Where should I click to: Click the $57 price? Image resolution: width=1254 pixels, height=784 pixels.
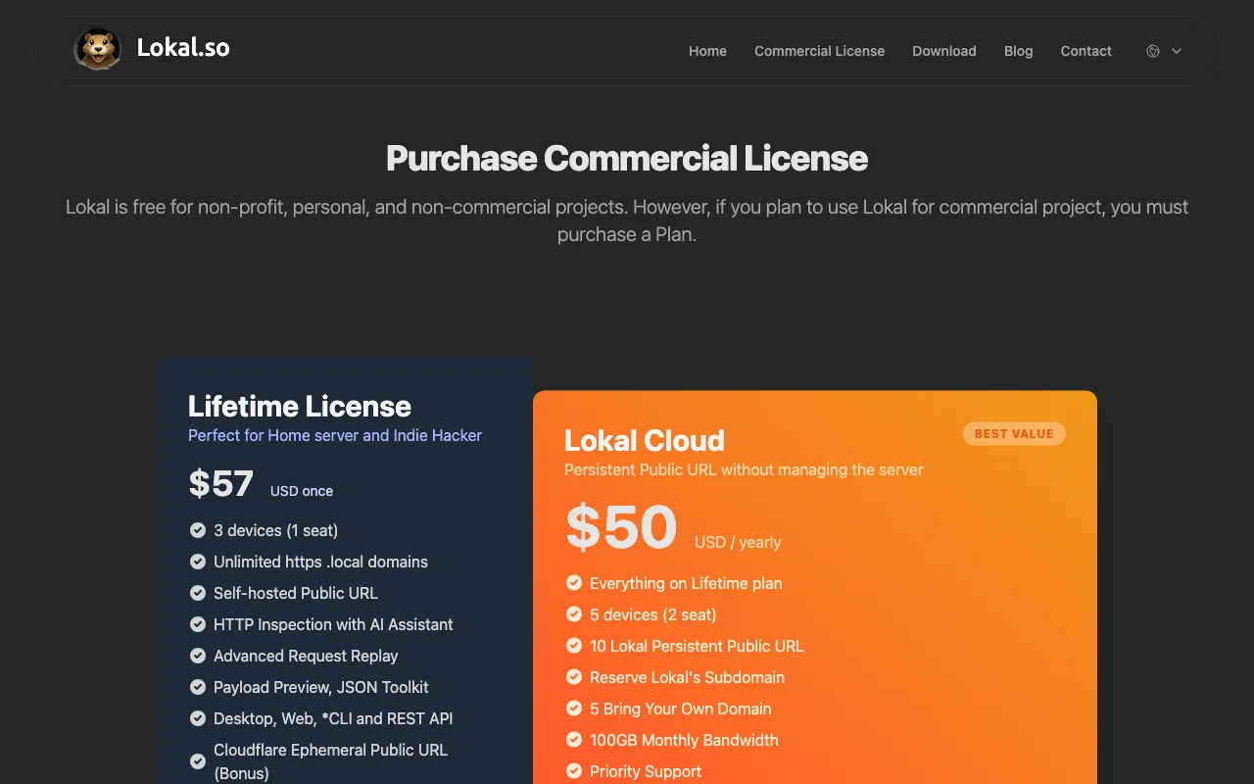221,483
